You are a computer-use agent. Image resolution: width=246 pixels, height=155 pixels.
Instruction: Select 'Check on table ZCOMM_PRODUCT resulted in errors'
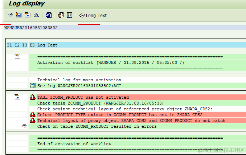pyautogui.click(x=97, y=126)
